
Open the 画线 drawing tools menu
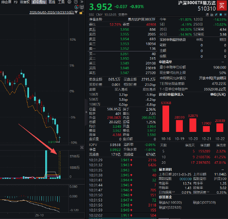(x=52, y=2)
